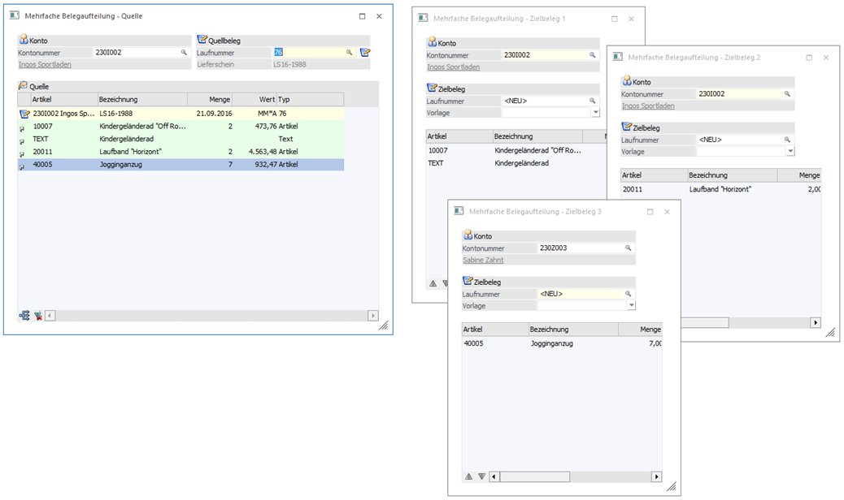The image size is (844, 500).
Task: Open Ingos Sportladen link in Zielbeleg 2 window
Action: pos(648,106)
